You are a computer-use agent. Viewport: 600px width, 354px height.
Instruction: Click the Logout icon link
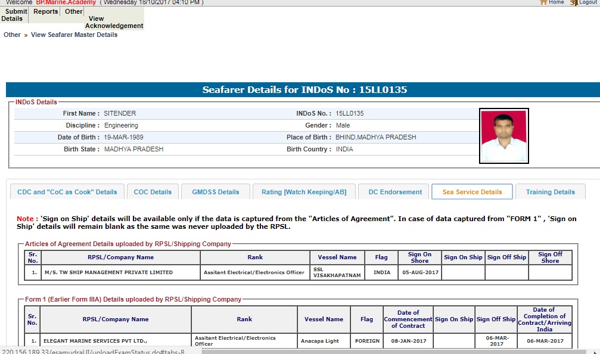pyautogui.click(x=583, y=2)
